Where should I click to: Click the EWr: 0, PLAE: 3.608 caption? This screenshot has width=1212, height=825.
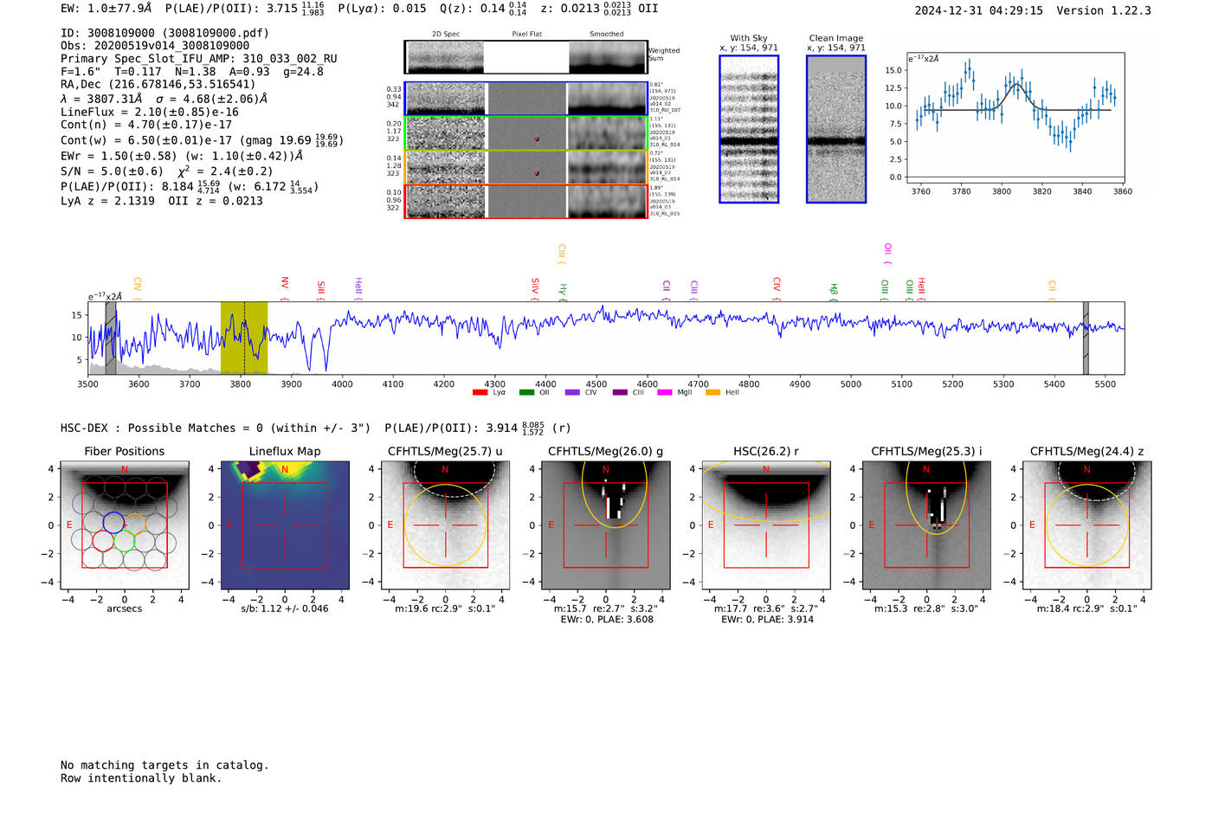coord(607,619)
